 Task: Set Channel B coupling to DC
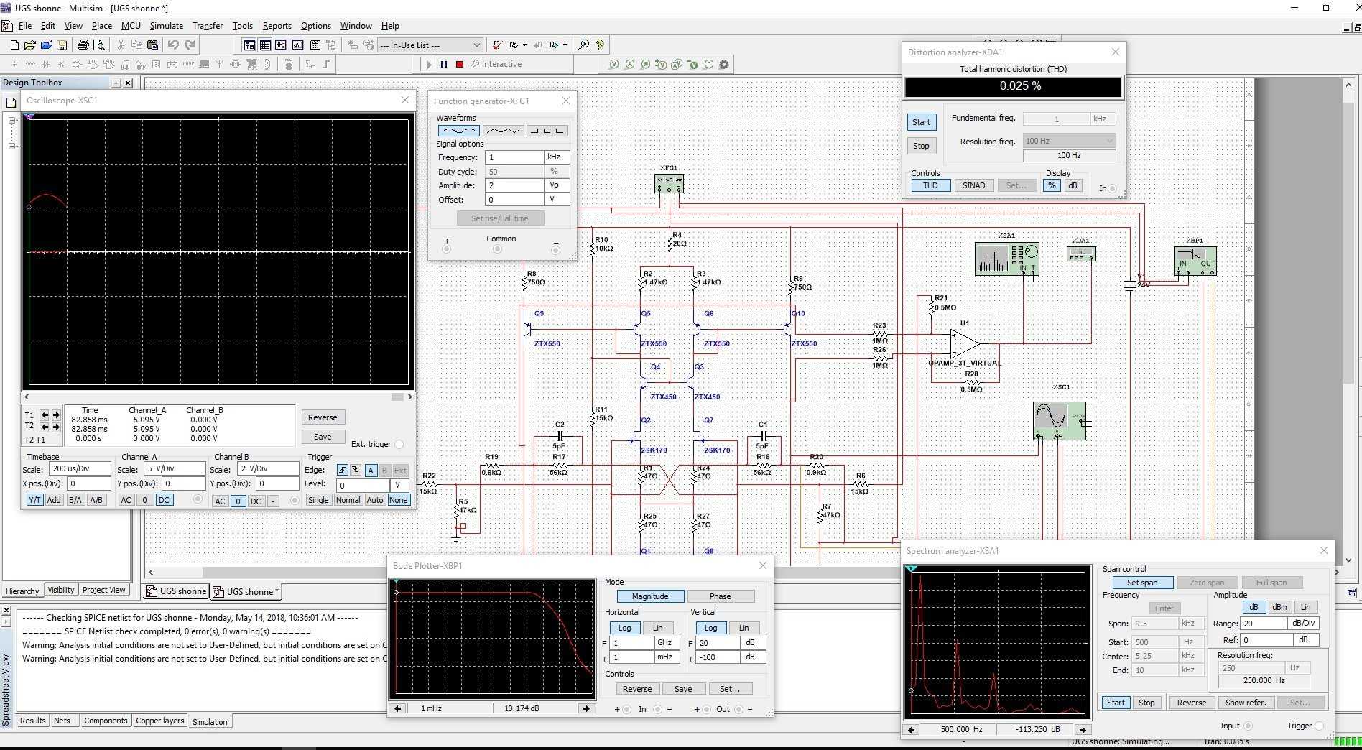[x=256, y=501]
